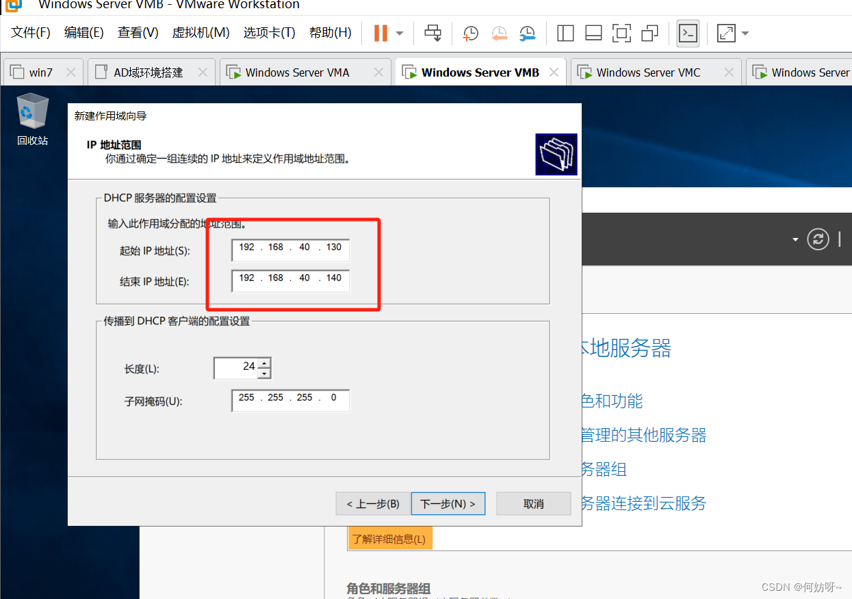Open Recycle Bin on desktop

tap(33, 112)
